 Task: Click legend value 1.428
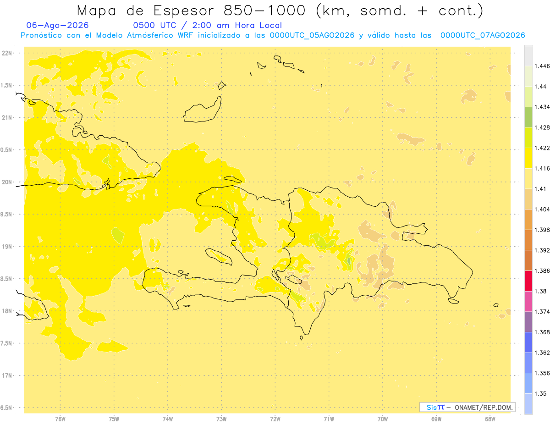(542, 127)
